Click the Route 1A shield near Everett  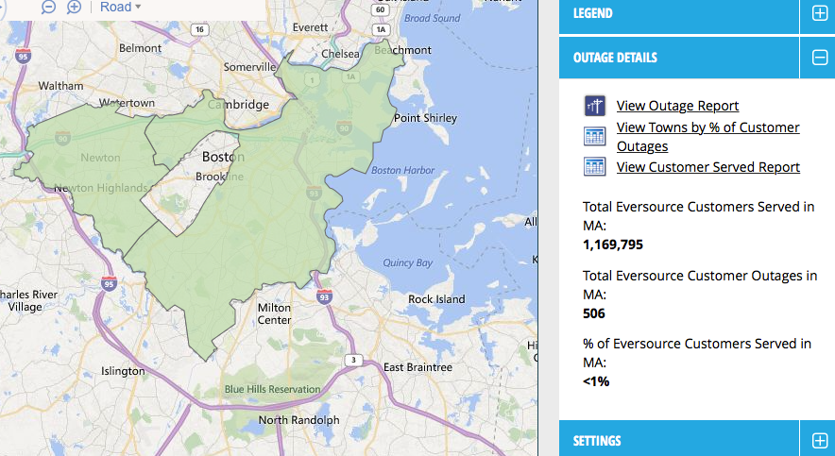(x=381, y=29)
